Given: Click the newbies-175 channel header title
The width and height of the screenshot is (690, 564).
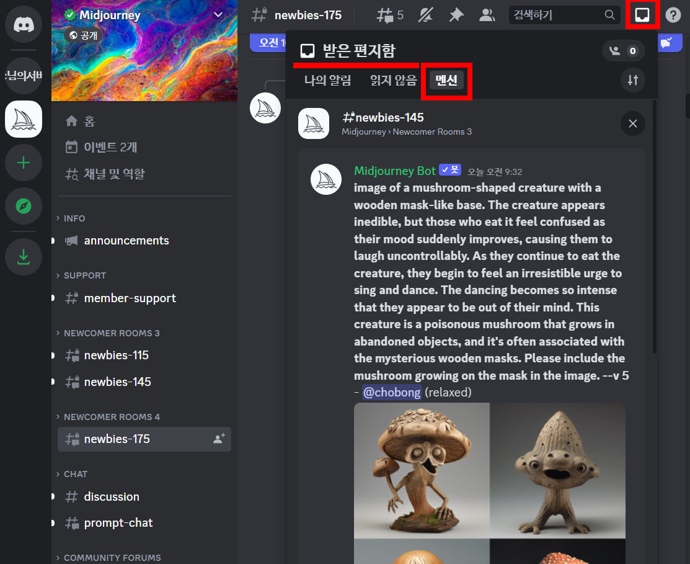Looking at the screenshot, I should coord(308,16).
